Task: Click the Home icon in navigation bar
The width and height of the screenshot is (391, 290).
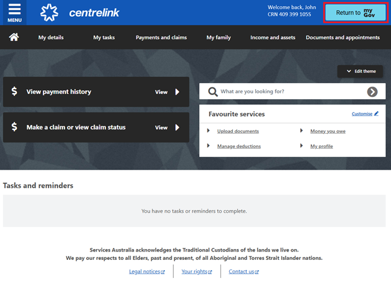Action: coord(13,37)
